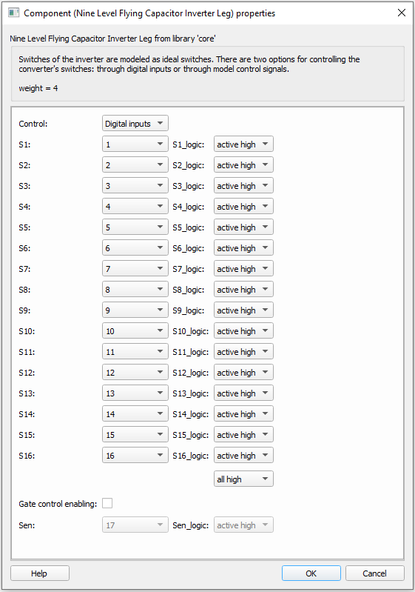Expand the S14_logic dropdown
415x592 pixels.
click(x=243, y=414)
